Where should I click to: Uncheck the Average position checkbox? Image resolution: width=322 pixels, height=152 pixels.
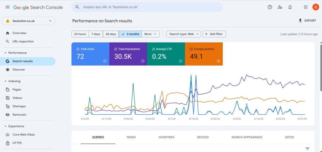pyautogui.click(x=191, y=49)
